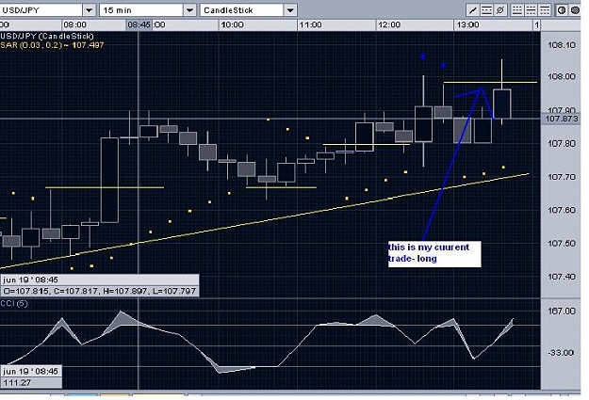Click the -33.00 CCI axis label
The height and width of the screenshot is (400, 589).
tap(562, 353)
